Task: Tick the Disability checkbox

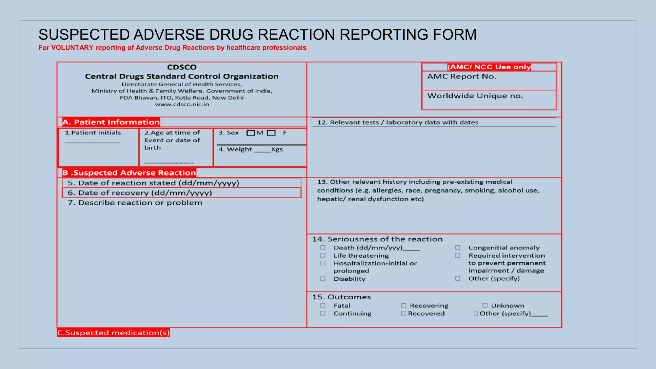Action: click(323, 279)
